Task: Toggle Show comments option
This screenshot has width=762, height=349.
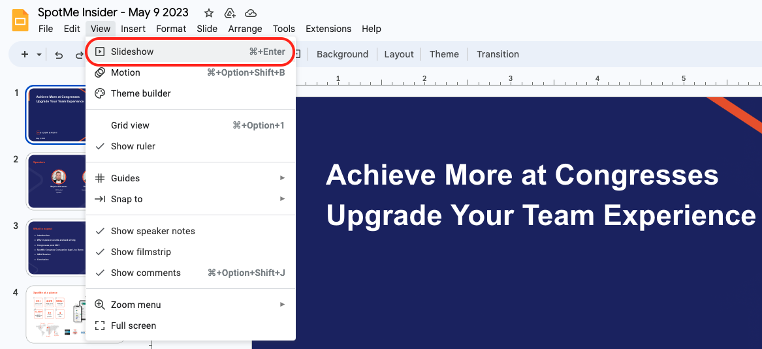Action: coord(190,273)
